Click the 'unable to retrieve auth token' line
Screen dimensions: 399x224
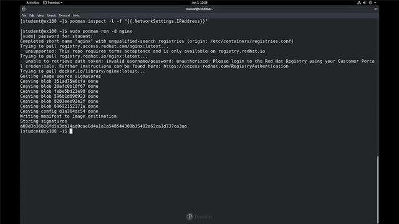coord(199,61)
